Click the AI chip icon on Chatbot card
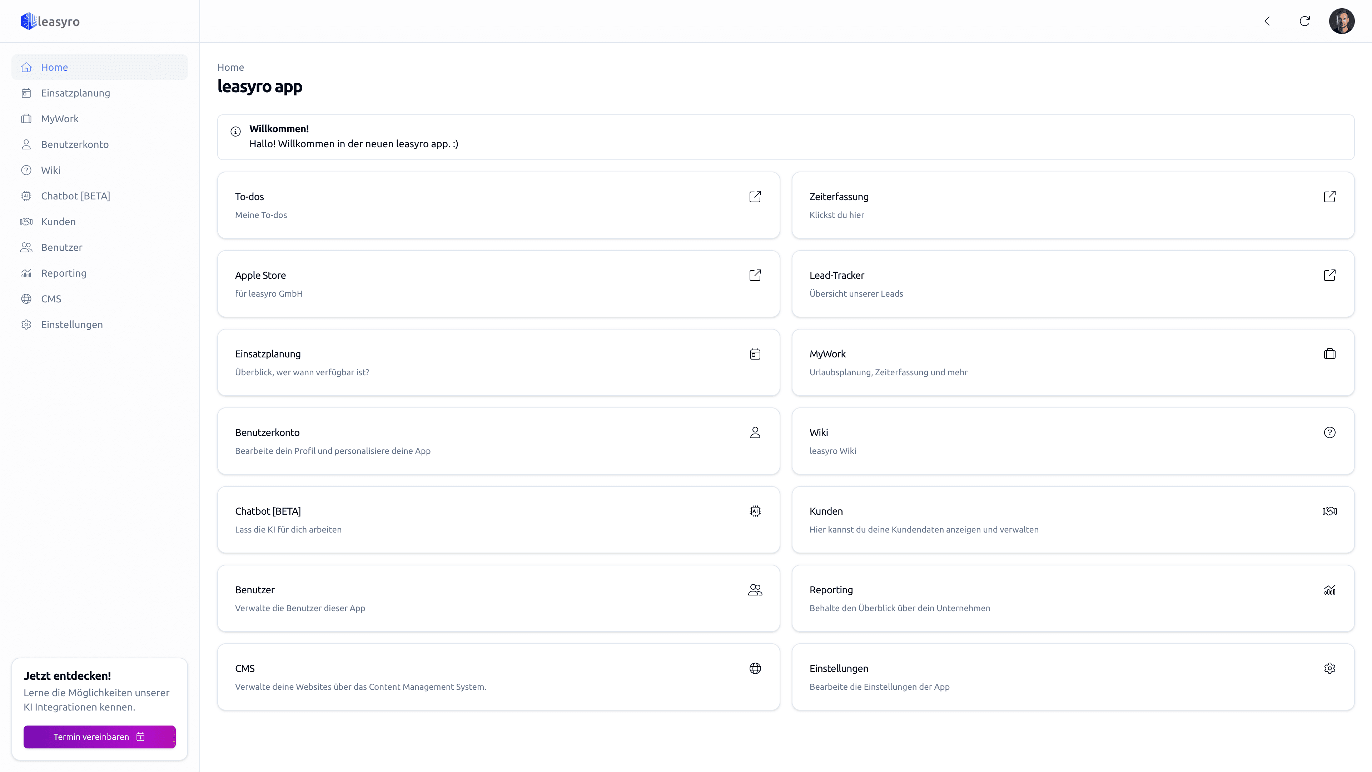This screenshot has width=1372, height=772. point(755,511)
